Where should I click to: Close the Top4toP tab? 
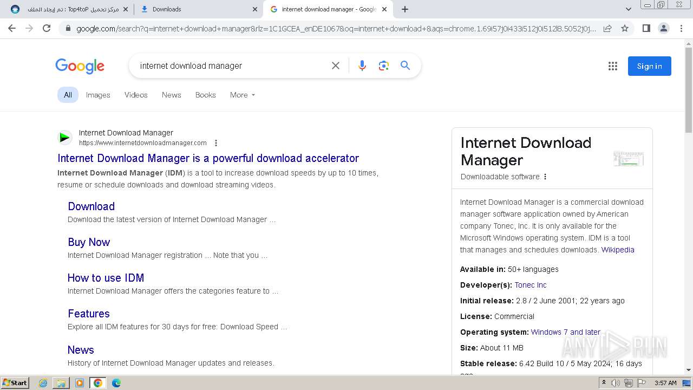[x=126, y=9]
